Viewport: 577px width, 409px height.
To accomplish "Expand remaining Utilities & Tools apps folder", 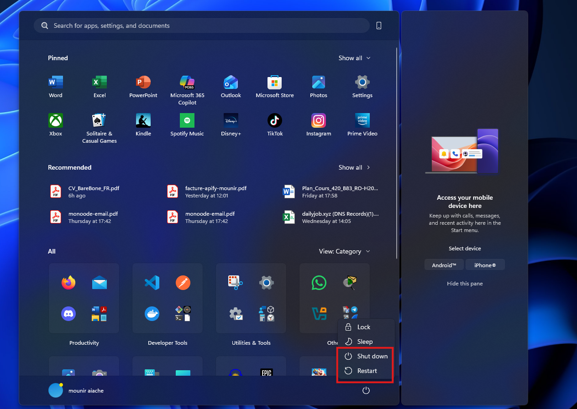I will coord(267,314).
